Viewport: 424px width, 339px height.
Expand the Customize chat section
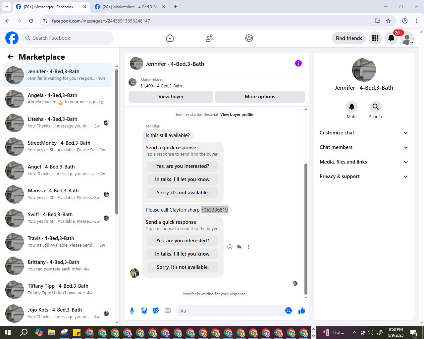click(x=364, y=133)
